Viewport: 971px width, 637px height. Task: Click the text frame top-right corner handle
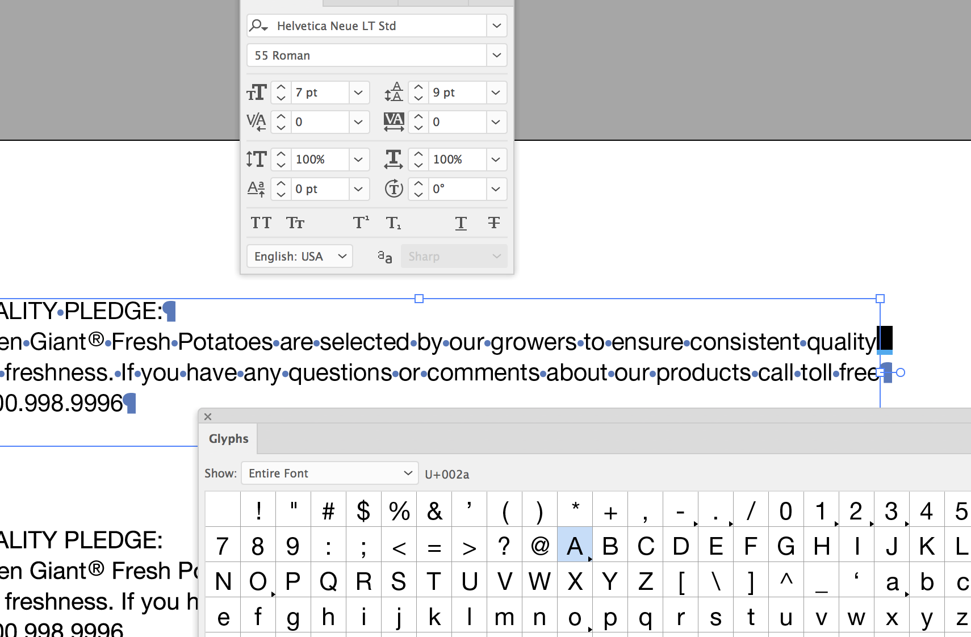point(880,299)
